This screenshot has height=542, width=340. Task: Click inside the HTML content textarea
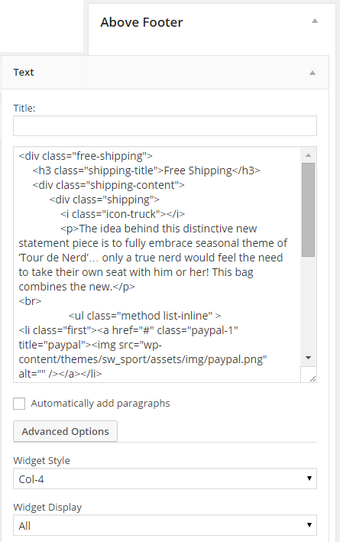[157, 265]
